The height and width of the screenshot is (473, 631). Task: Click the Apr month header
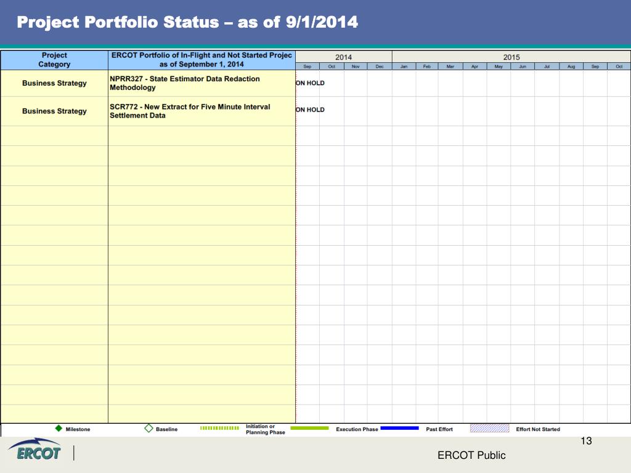click(475, 67)
